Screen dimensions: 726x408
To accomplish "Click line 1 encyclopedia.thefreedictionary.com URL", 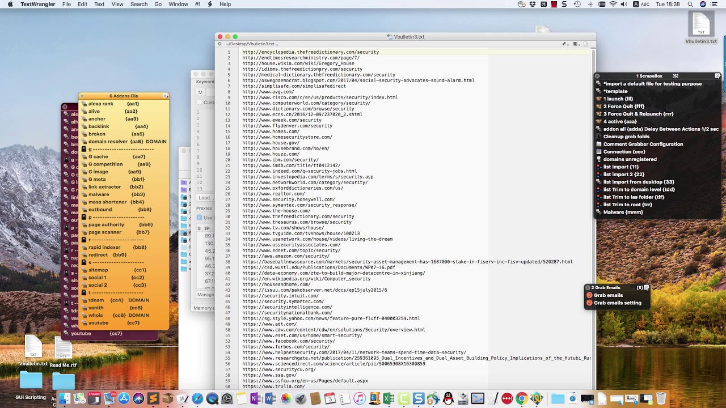I will pyautogui.click(x=310, y=52).
